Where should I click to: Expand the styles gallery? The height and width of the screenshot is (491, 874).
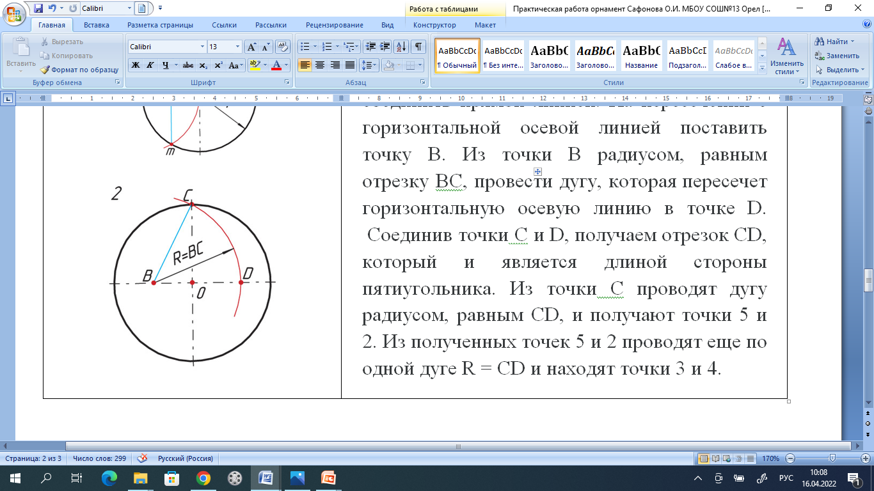[761, 68]
